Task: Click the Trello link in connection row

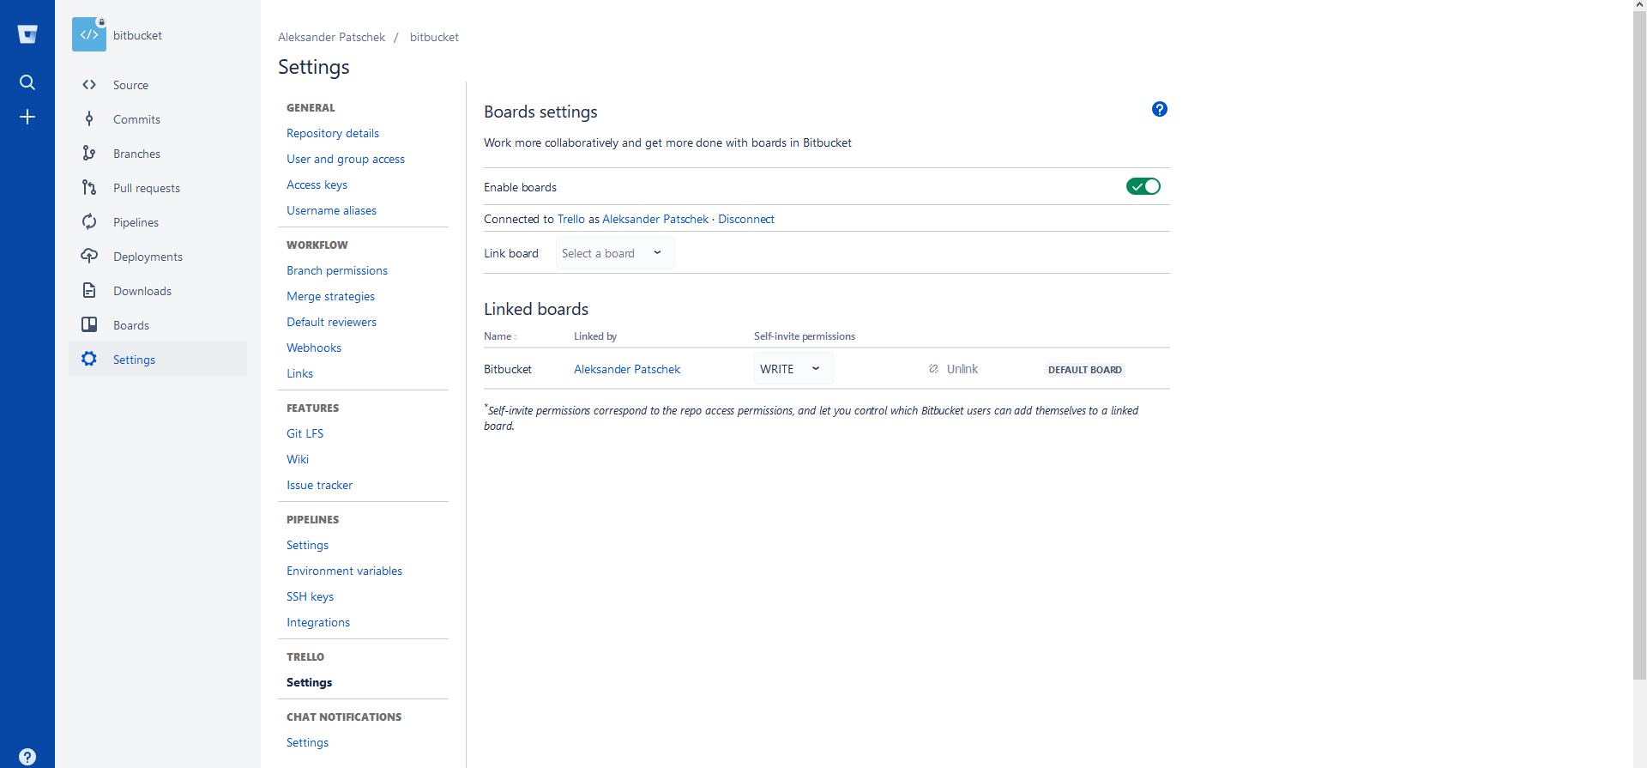Action: coord(571,219)
